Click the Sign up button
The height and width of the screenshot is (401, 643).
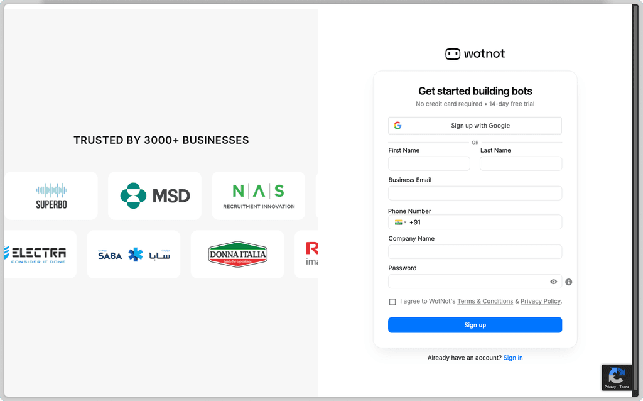click(475, 325)
